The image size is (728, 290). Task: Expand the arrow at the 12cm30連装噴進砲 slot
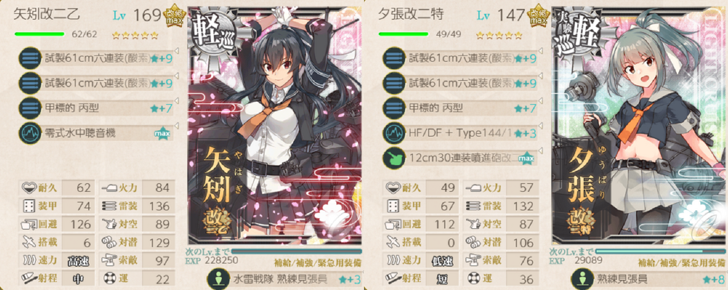tap(541, 151)
